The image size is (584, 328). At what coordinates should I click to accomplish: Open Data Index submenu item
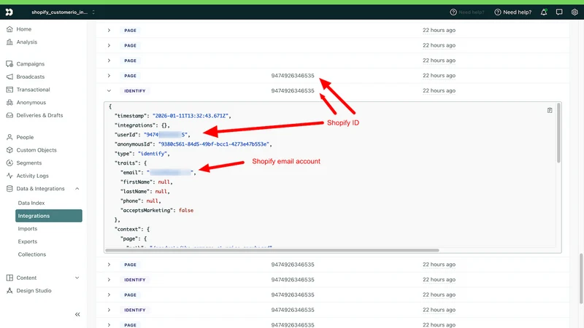[31, 203]
